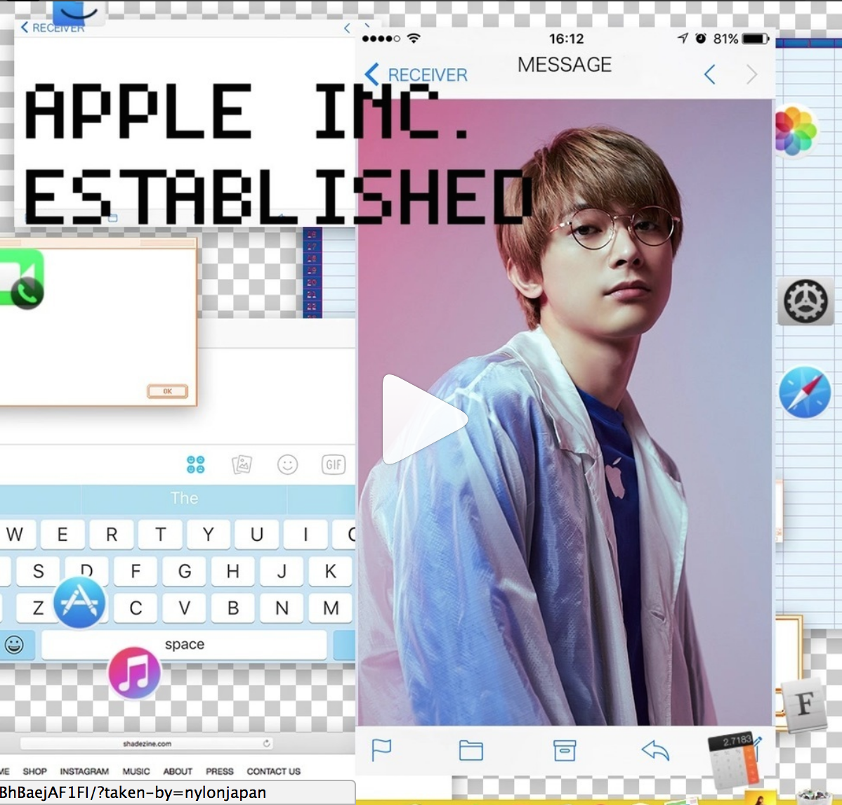Screen dimensions: 842x805
Task: Tap the G key
Action: point(184,571)
